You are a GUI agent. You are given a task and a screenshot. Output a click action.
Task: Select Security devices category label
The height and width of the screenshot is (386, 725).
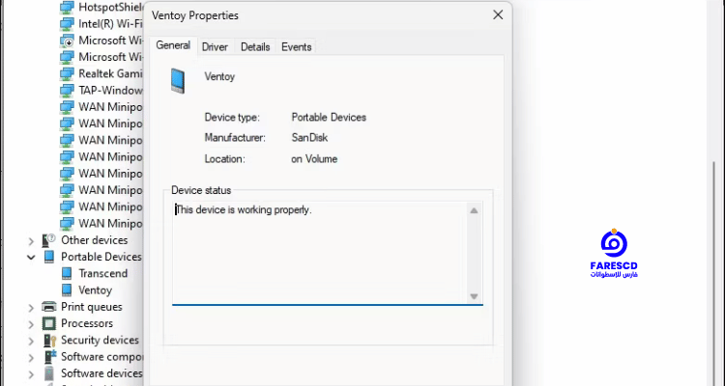coord(100,340)
